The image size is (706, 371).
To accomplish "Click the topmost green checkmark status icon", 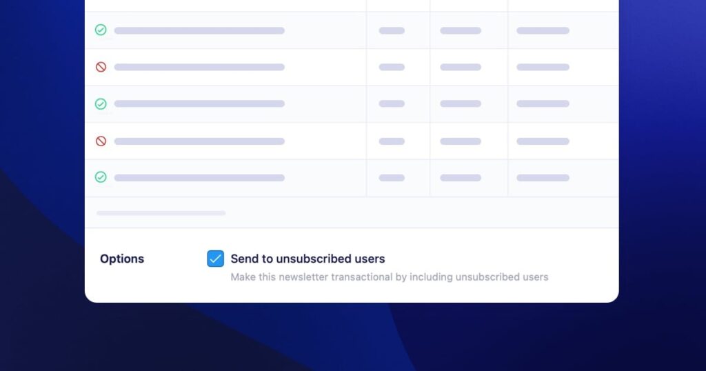I will point(101,30).
